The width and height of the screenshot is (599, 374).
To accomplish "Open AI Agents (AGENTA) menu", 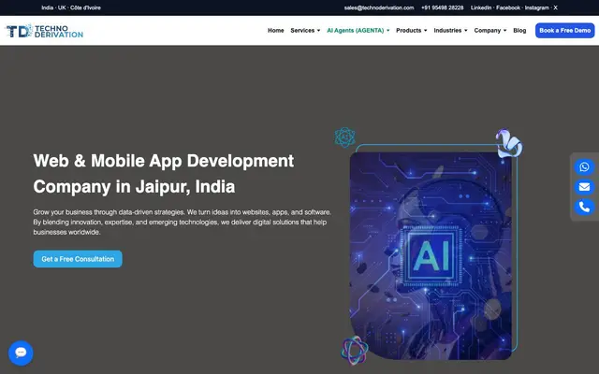I will (356, 31).
